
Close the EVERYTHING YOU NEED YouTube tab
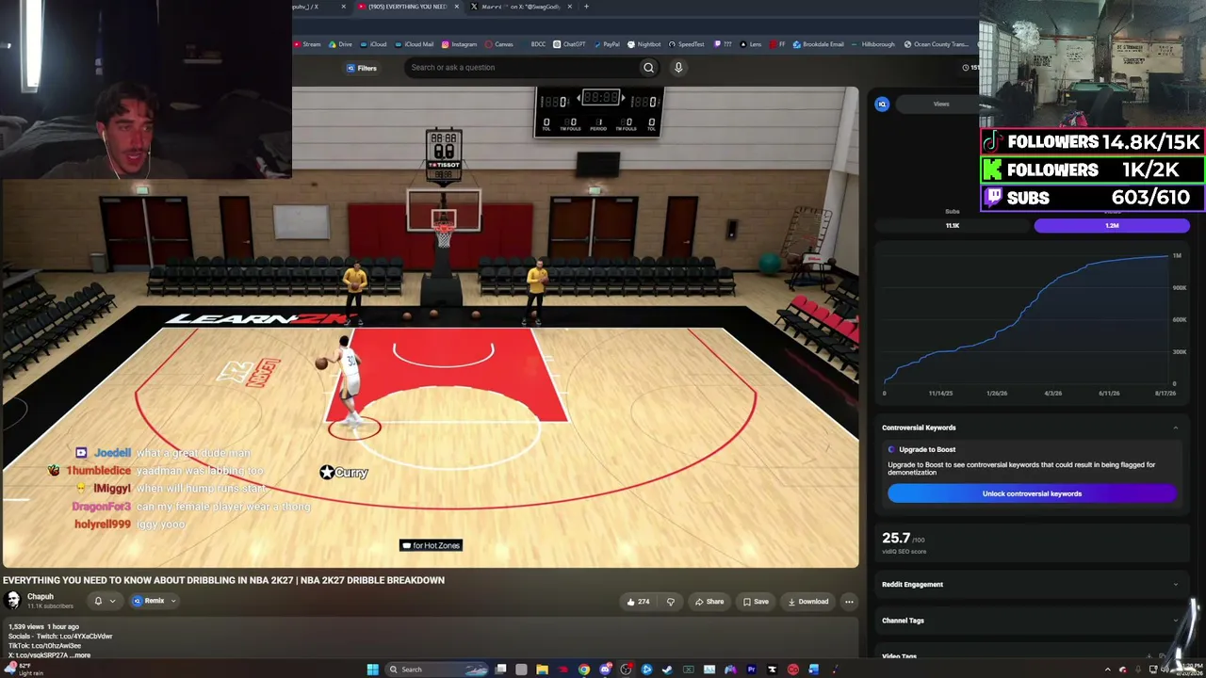click(x=457, y=7)
